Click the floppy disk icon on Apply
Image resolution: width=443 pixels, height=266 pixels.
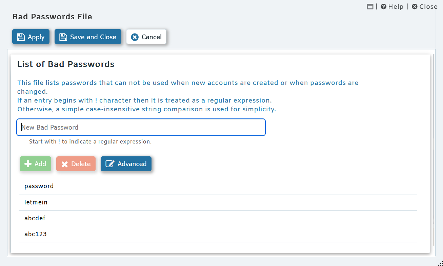pos(21,37)
